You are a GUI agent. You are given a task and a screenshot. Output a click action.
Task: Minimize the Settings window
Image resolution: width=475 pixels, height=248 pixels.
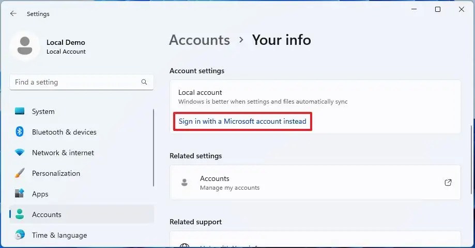coord(414,9)
